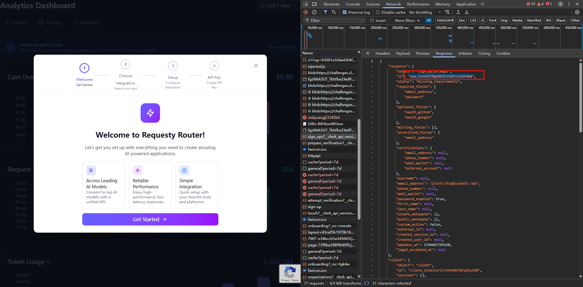
Task: Click the reCAPTCHA Privacy link
Action: pos(285,280)
